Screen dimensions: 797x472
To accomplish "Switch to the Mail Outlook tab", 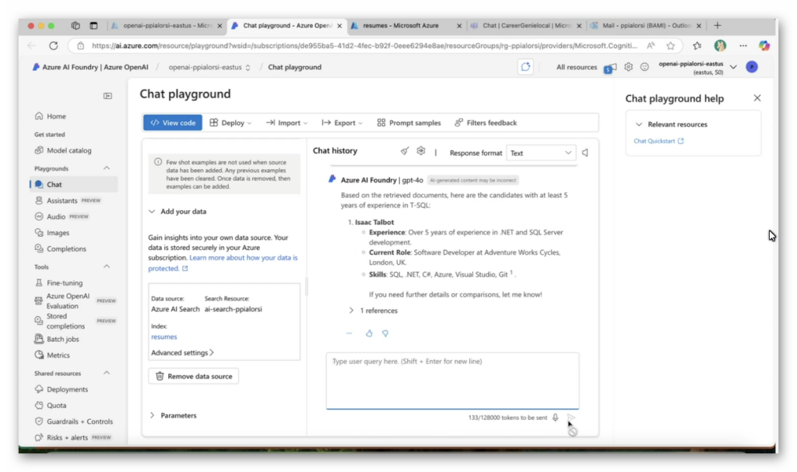I will (646, 26).
